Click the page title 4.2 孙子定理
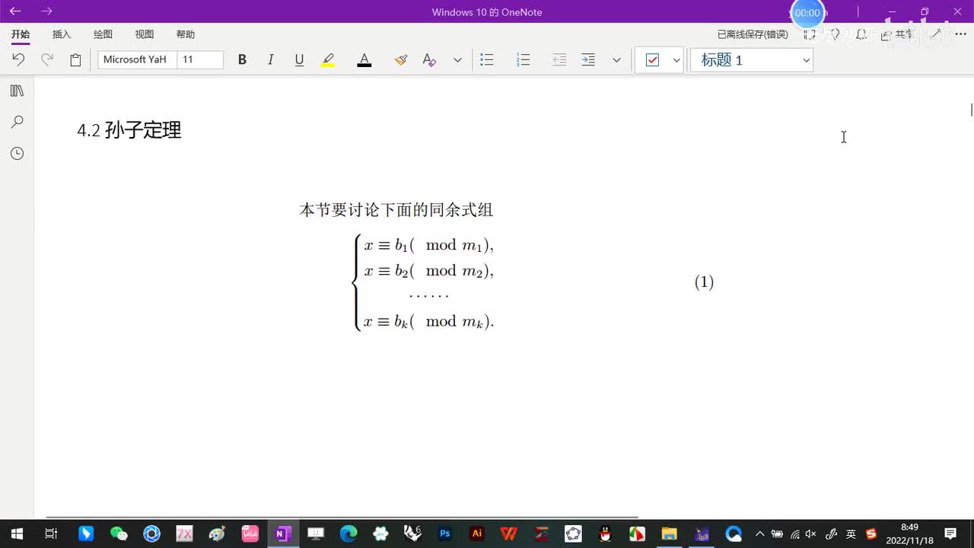The height and width of the screenshot is (548, 974). pyautogui.click(x=129, y=130)
